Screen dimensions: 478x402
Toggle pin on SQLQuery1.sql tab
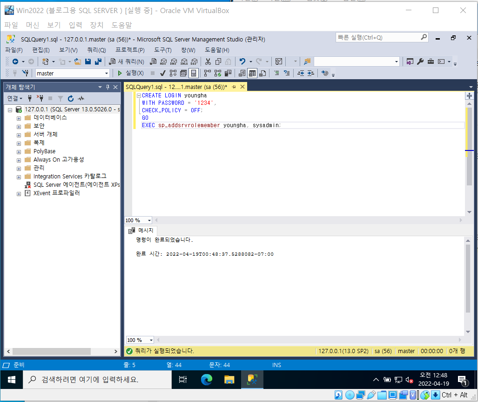[234, 87]
